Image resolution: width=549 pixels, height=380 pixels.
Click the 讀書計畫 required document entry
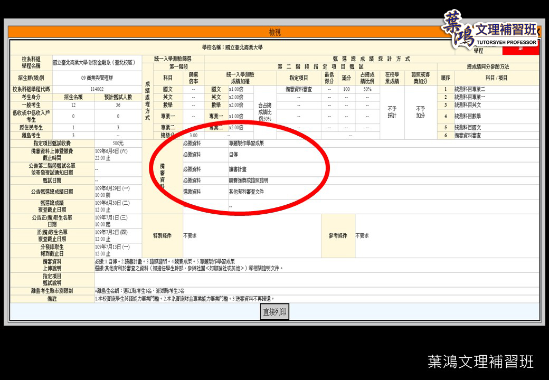coord(237,169)
